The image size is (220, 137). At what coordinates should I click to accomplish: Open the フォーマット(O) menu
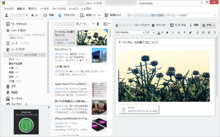pyautogui.click(x=59, y=9)
